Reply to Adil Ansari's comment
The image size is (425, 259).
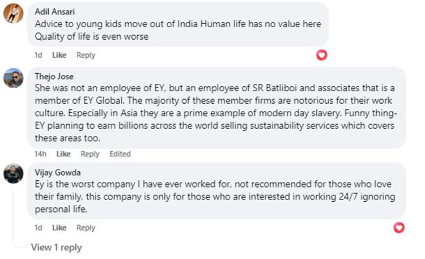coord(86,55)
